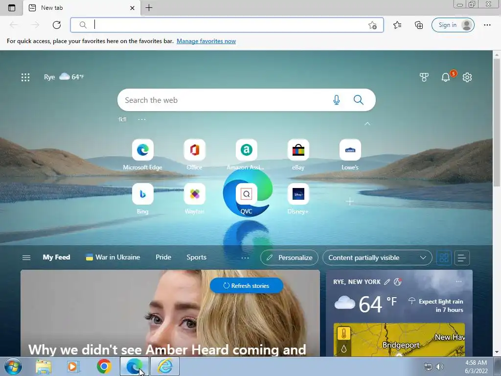The image size is (501, 376).
Task: Open more options next to fkfl
Action: (x=142, y=119)
